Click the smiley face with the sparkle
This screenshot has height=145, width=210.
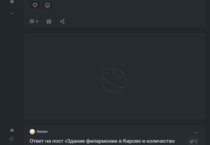tap(47, 5)
